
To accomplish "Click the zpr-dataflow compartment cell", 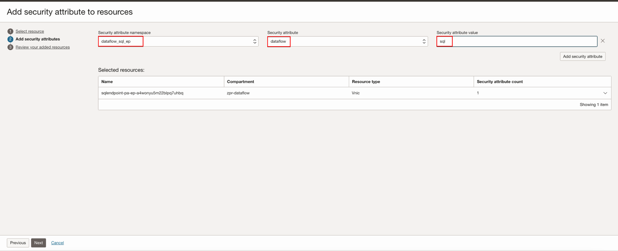I will [238, 93].
